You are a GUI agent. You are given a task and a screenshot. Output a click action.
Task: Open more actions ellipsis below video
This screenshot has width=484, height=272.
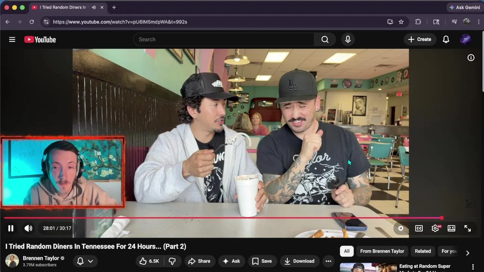[328, 261]
